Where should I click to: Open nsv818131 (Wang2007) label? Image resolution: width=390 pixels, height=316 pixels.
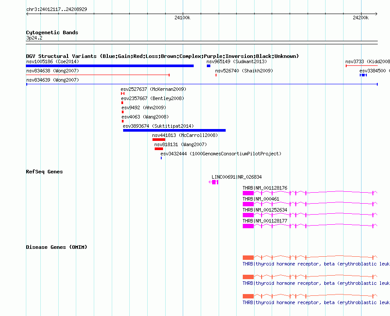[x=181, y=144]
